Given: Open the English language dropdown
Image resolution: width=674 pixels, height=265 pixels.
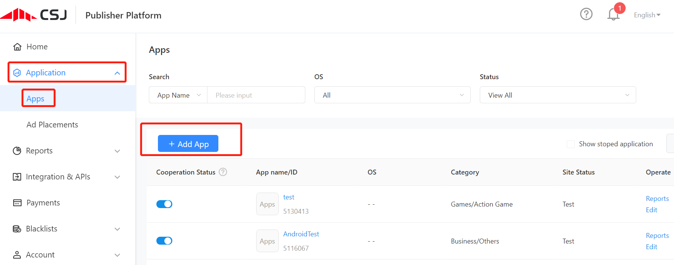Looking at the screenshot, I should [647, 15].
